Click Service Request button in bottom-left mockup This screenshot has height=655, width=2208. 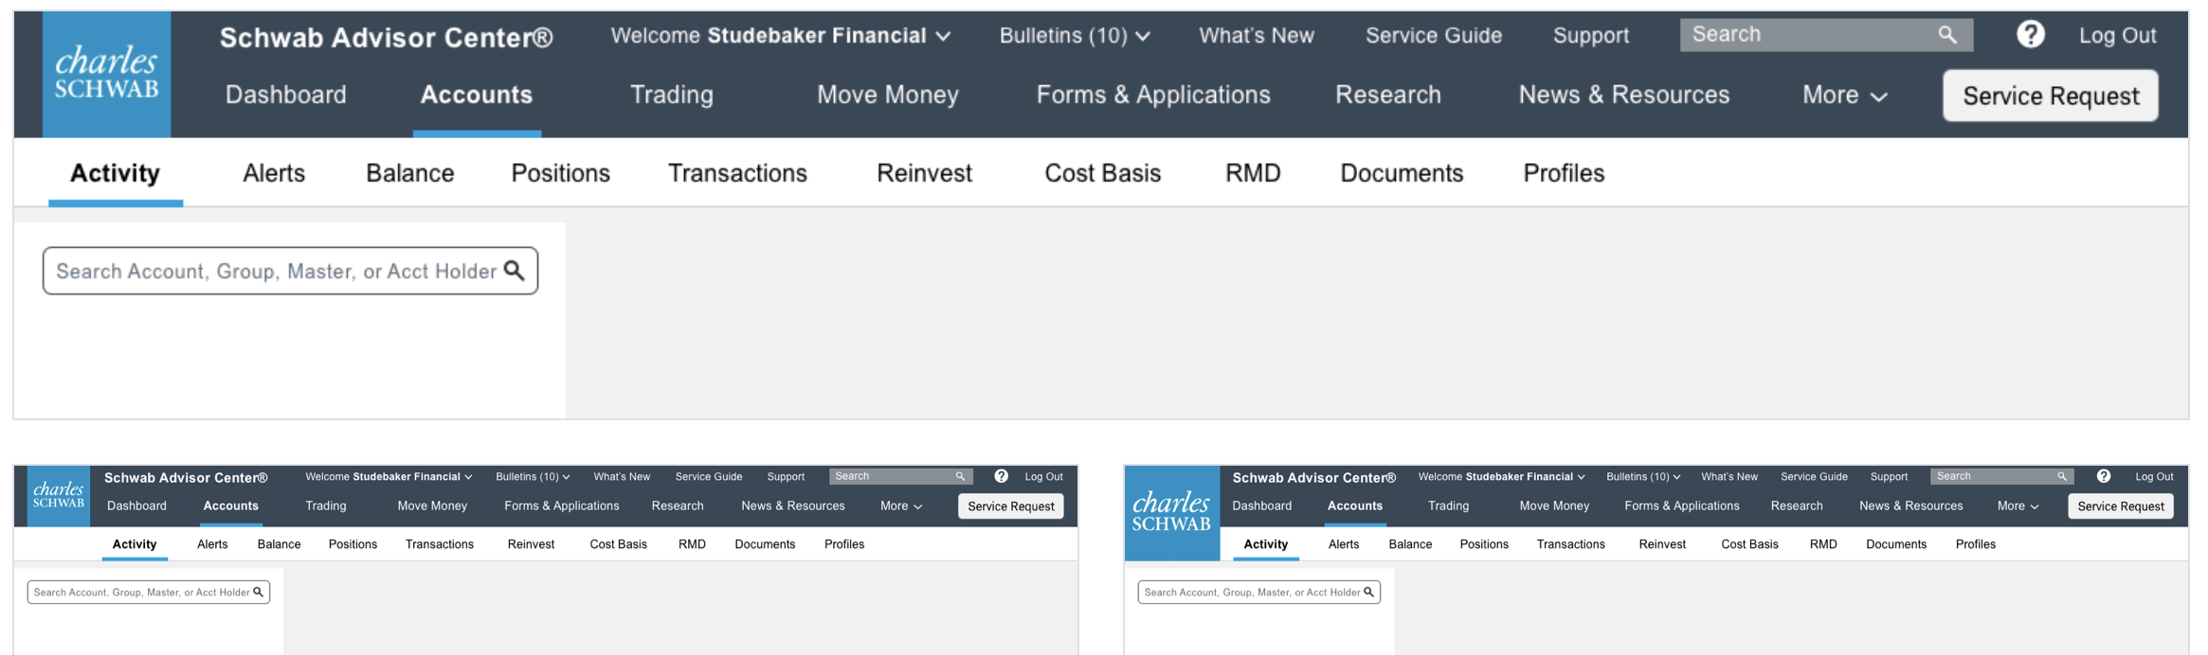click(x=1011, y=506)
